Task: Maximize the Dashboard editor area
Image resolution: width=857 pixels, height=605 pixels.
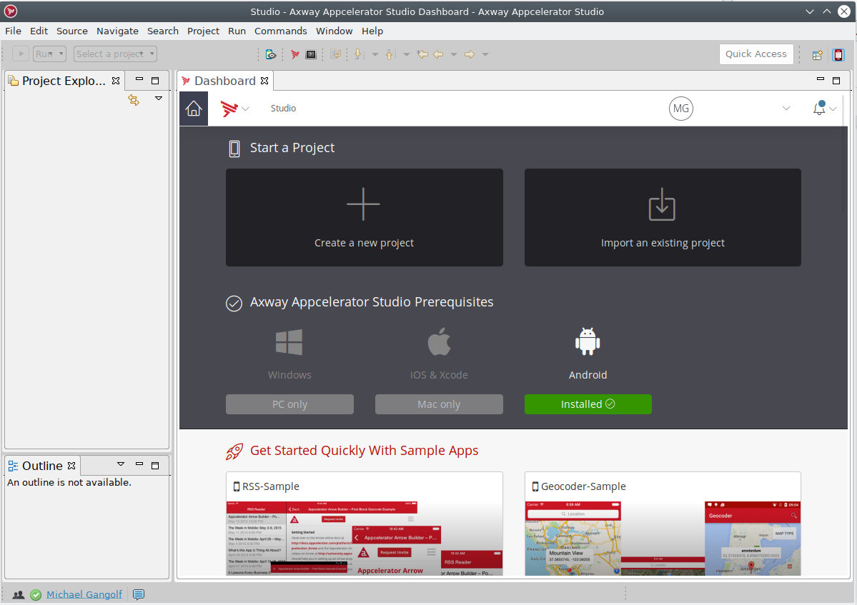Action: pyautogui.click(x=836, y=81)
